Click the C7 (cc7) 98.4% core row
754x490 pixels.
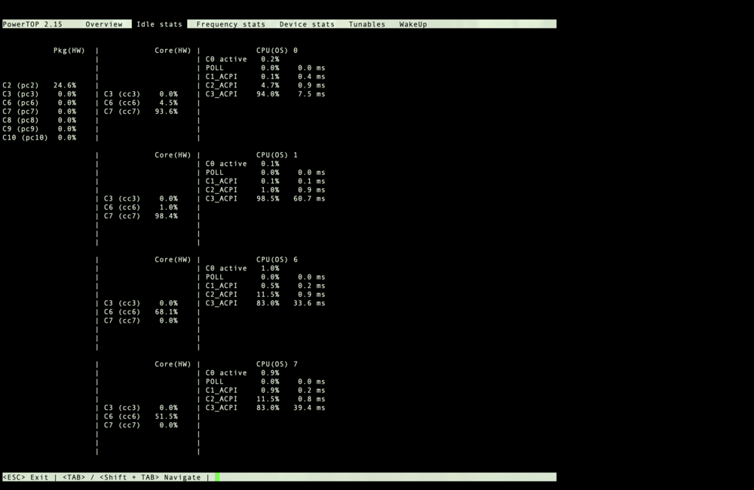tap(141, 216)
